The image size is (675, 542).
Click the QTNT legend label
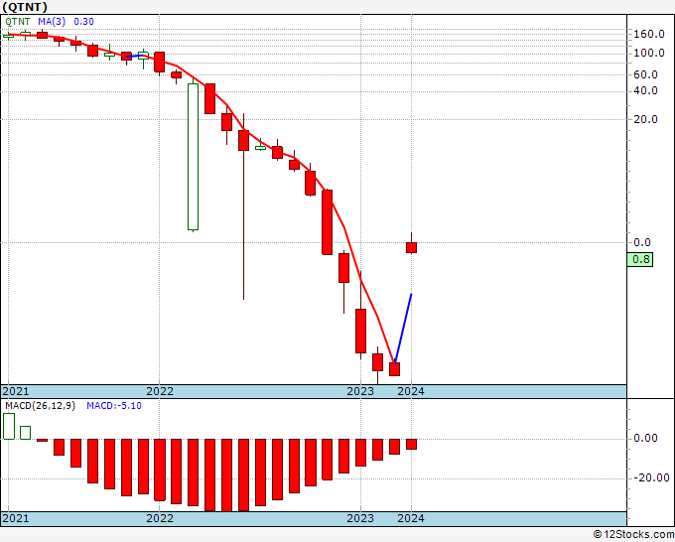click(18, 22)
